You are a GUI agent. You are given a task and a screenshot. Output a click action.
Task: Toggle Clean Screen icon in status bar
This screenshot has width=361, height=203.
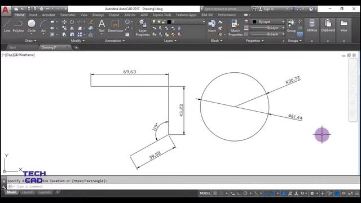(350, 193)
